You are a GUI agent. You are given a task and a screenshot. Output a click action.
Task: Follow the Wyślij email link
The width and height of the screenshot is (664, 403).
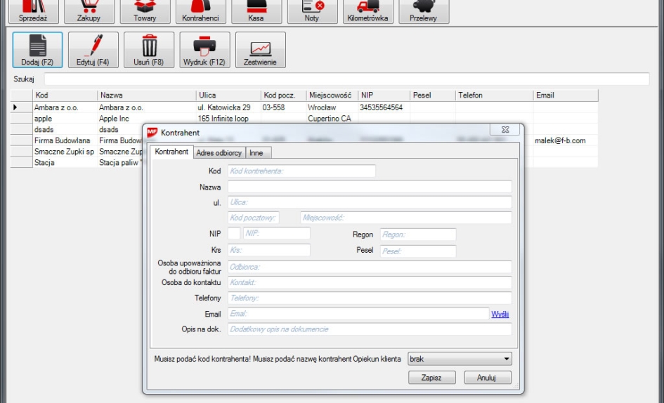click(500, 314)
